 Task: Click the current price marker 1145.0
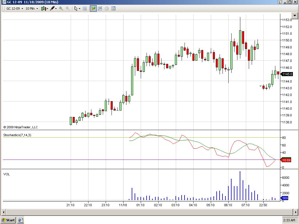tap(287, 74)
